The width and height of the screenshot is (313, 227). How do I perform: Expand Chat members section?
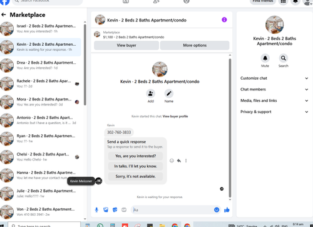click(274, 89)
